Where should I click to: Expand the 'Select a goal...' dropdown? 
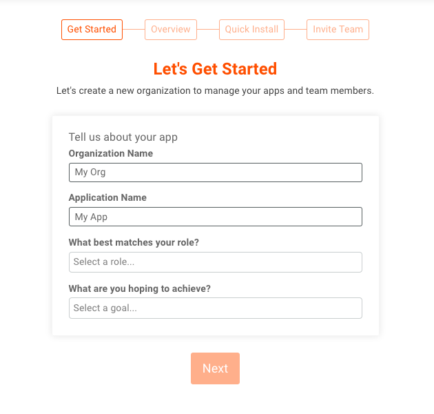(x=215, y=308)
